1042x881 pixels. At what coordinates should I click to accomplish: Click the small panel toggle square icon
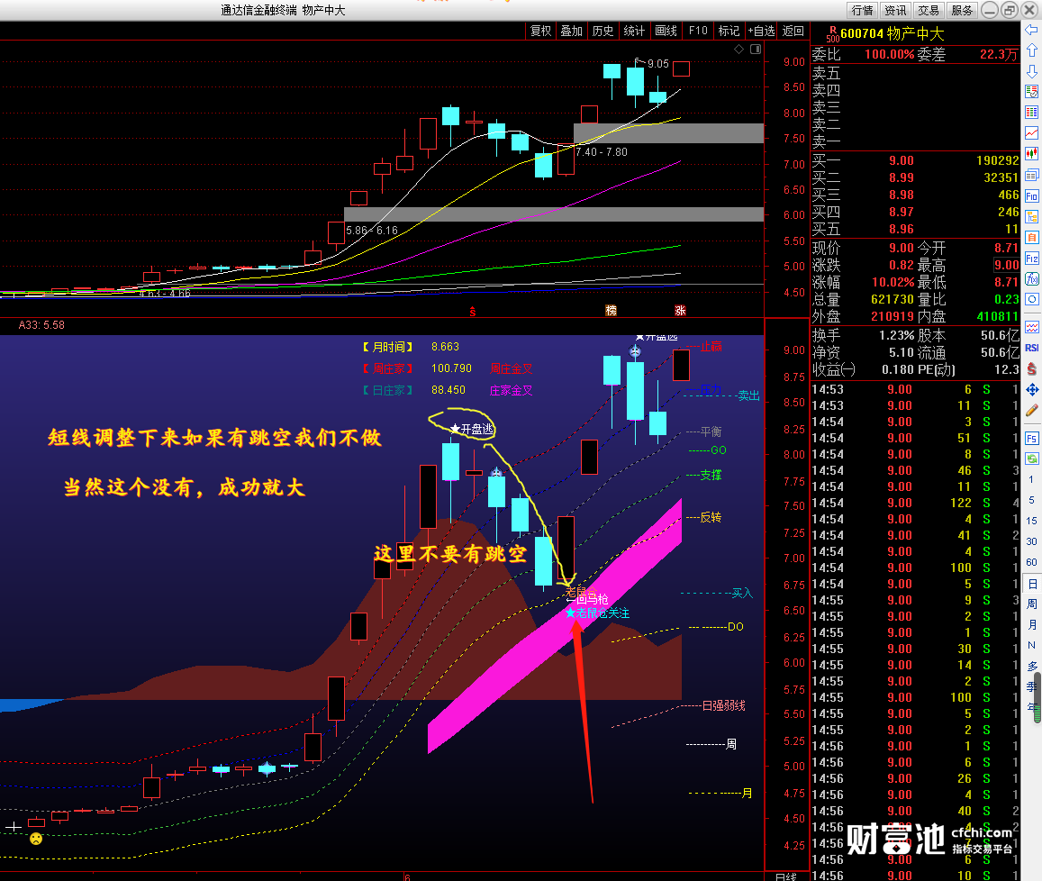click(756, 50)
